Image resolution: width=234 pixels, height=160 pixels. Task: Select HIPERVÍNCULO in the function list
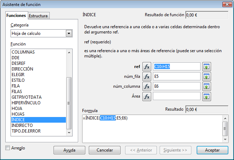click(x=38, y=103)
